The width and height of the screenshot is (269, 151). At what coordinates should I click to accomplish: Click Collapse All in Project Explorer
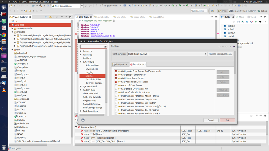(x=46, y=17)
